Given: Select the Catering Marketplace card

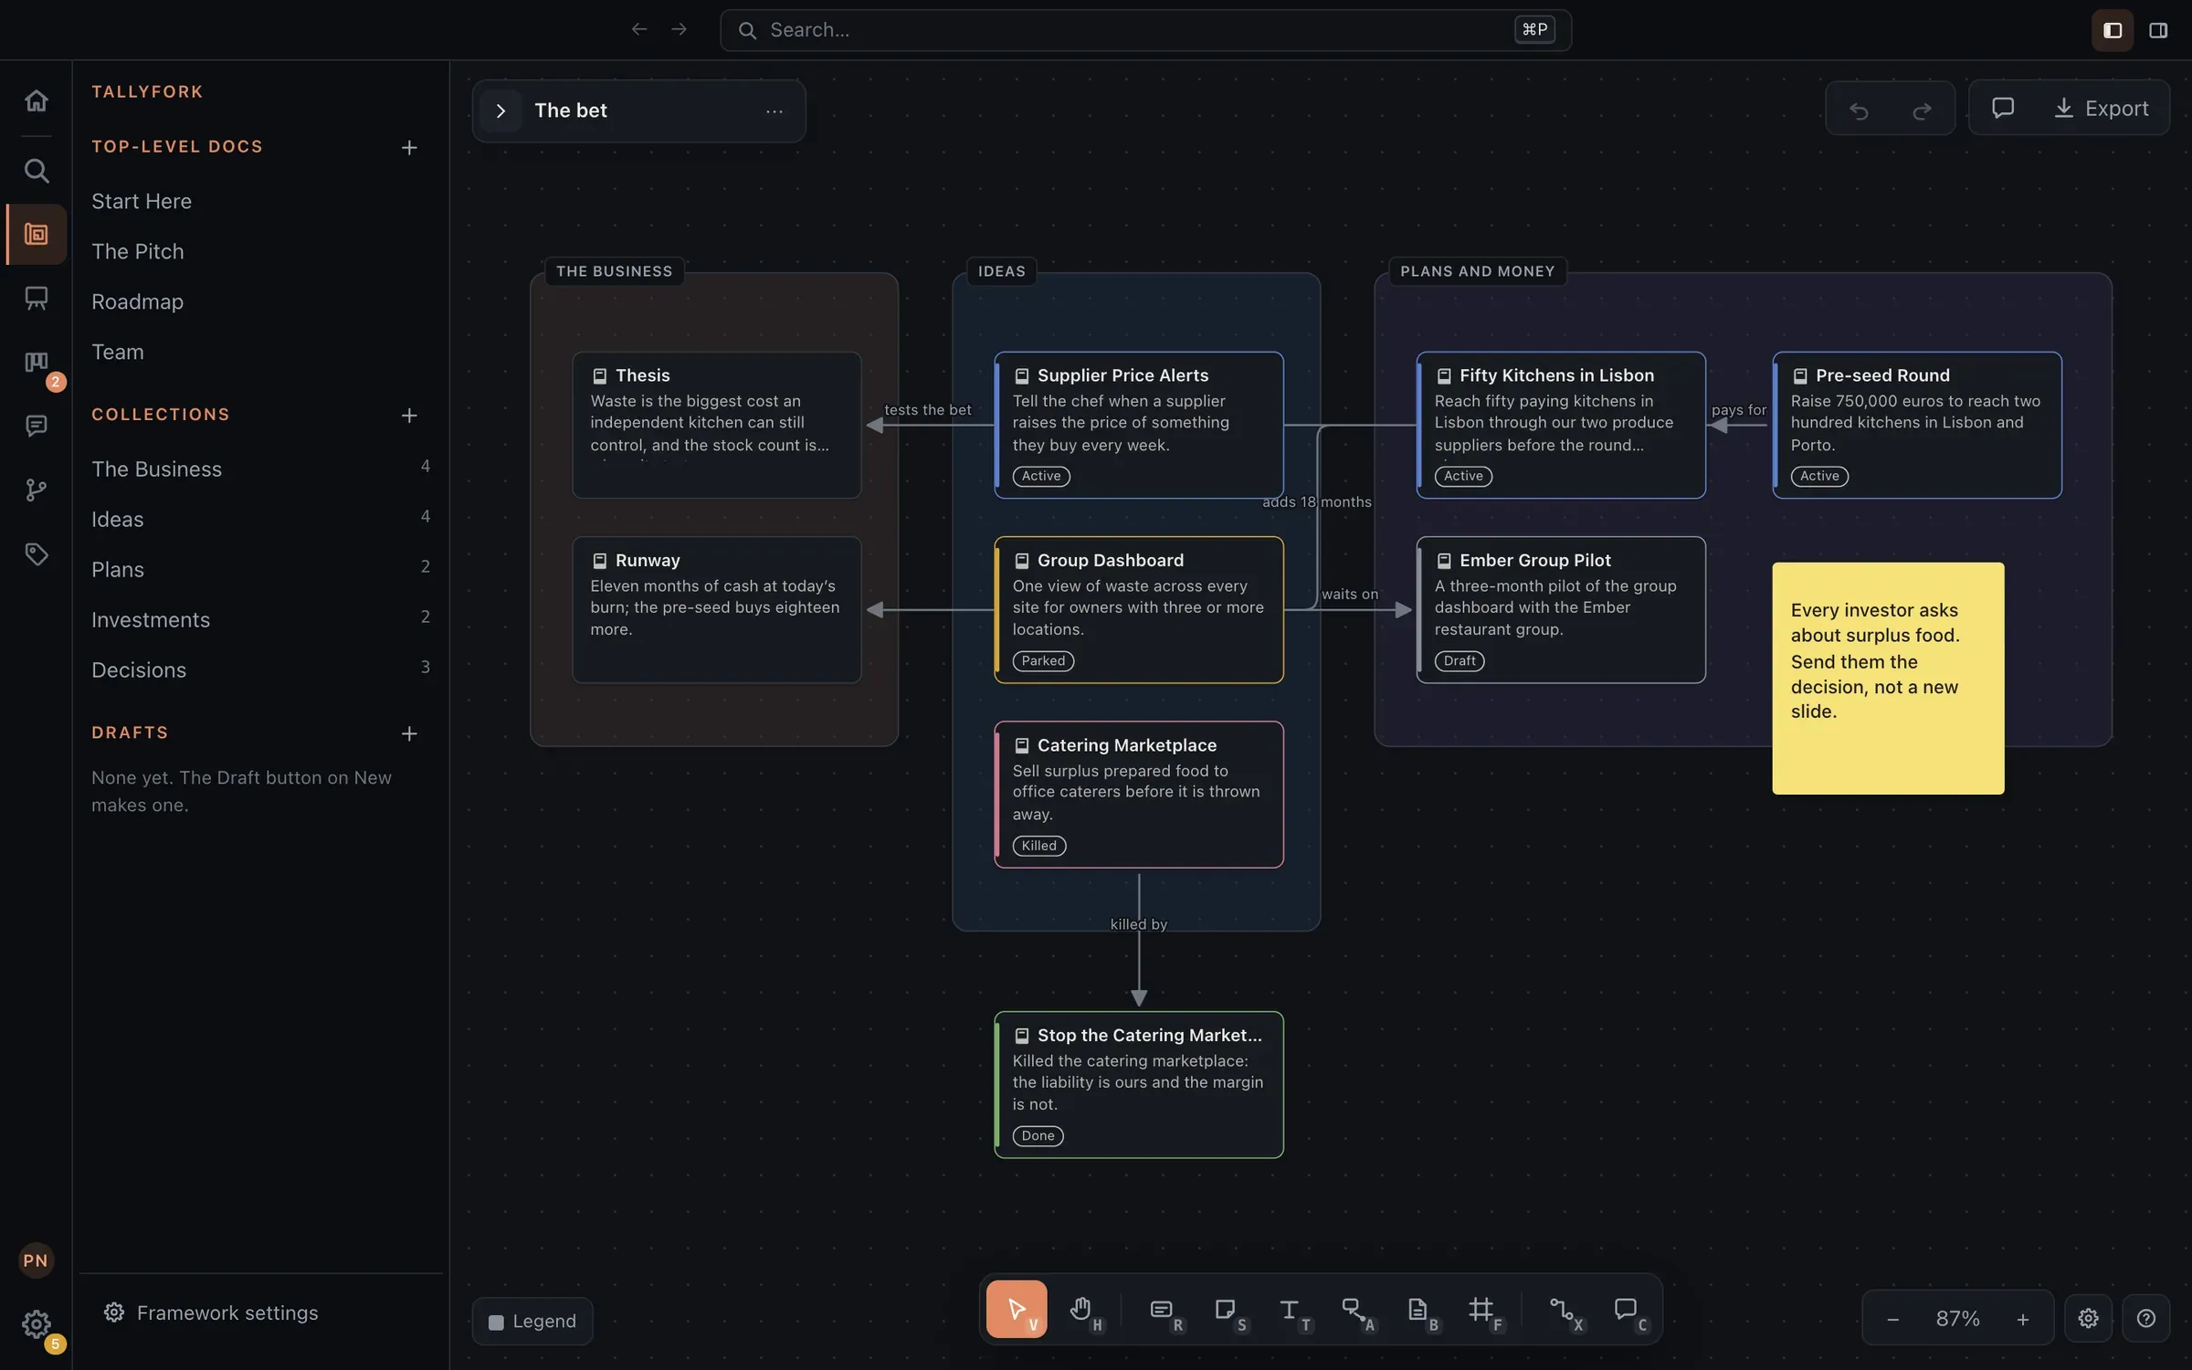Looking at the screenshot, I should tap(1139, 795).
